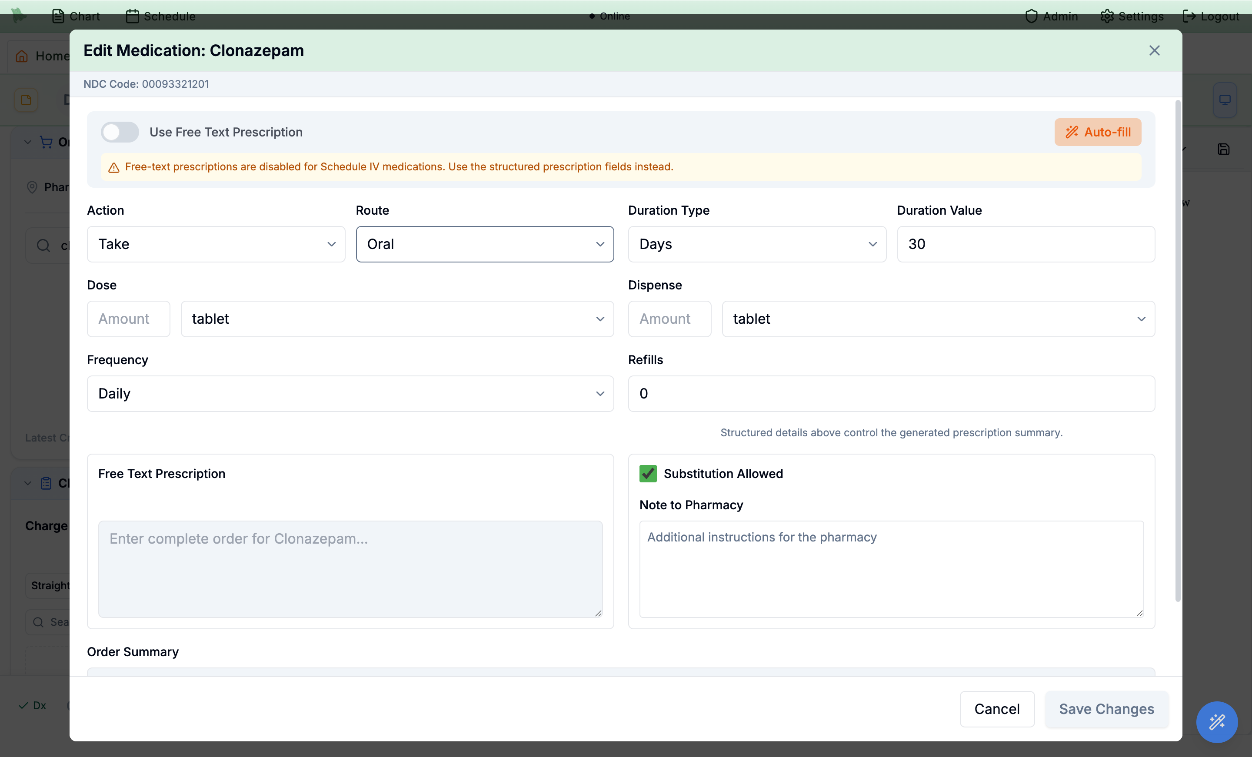This screenshot has width=1252, height=757.
Task: Select the Logout menu item
Action: tap(1211, 16)
